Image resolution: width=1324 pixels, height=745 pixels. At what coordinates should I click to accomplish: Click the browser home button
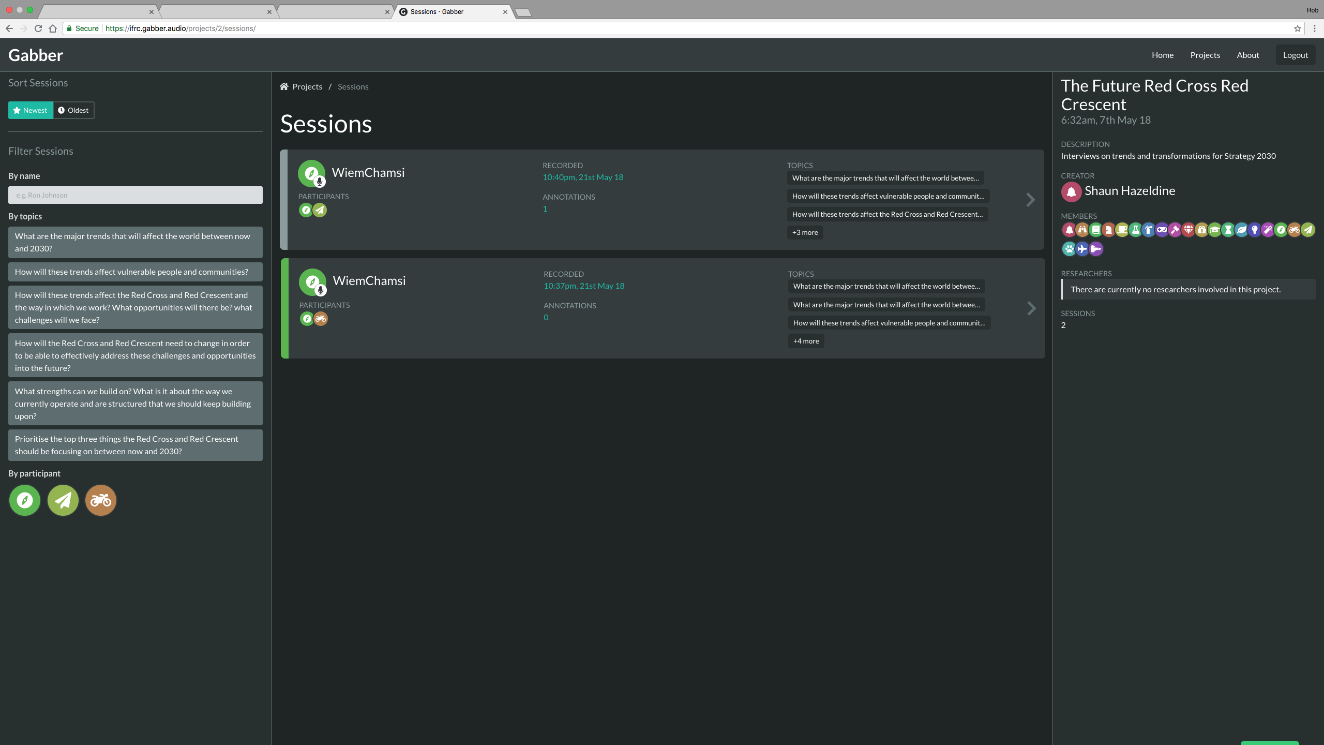(x=53, y=28)
